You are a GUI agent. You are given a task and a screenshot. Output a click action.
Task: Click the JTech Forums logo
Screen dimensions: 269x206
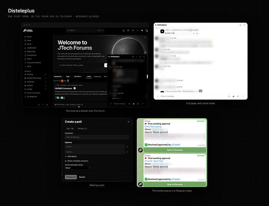[x=28, y=30]
